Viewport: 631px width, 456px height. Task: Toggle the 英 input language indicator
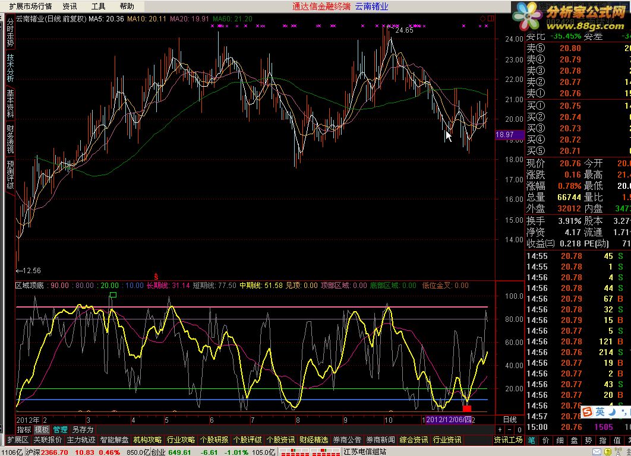pos(601,412)
